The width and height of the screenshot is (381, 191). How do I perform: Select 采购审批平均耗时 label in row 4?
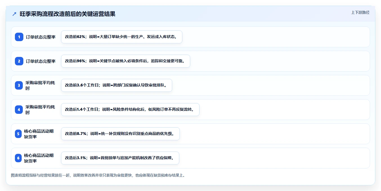coord(40,110)
